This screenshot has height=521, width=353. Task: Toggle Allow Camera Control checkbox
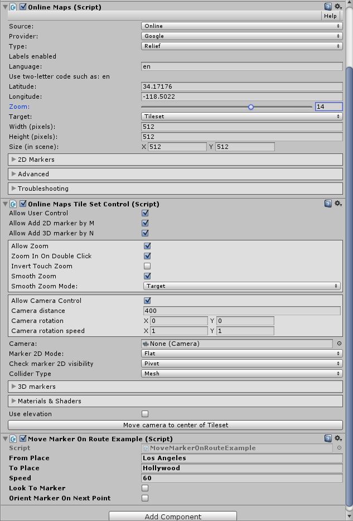click(147, 300)
